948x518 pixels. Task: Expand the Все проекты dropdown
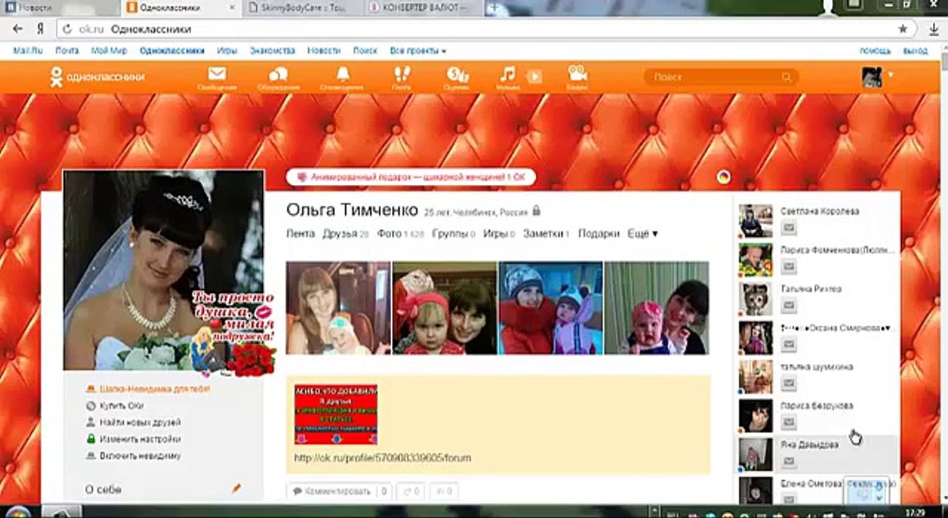[x=418, y=51]
